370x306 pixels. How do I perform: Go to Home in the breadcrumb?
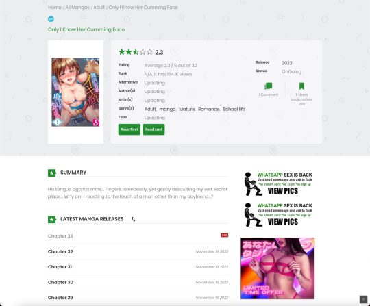point(55,8)
